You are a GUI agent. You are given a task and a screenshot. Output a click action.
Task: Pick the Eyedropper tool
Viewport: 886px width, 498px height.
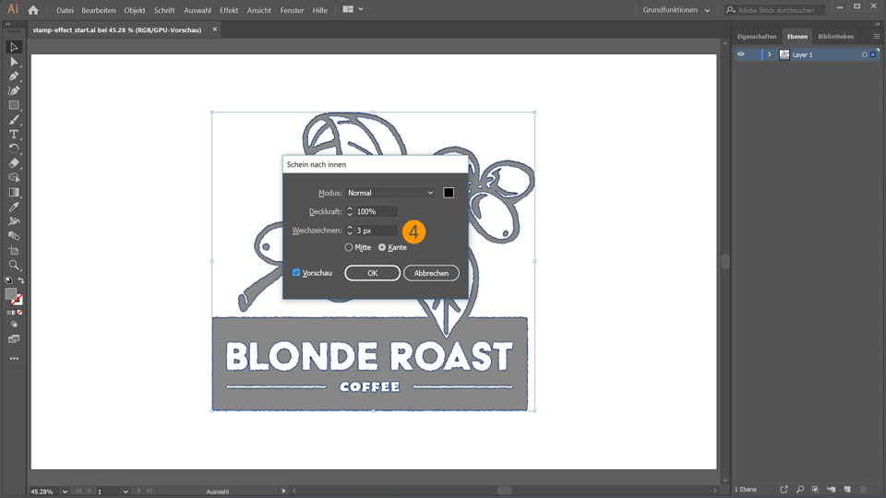(x=14, y=207)
